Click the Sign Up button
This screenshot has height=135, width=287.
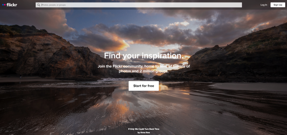point(278,5)
